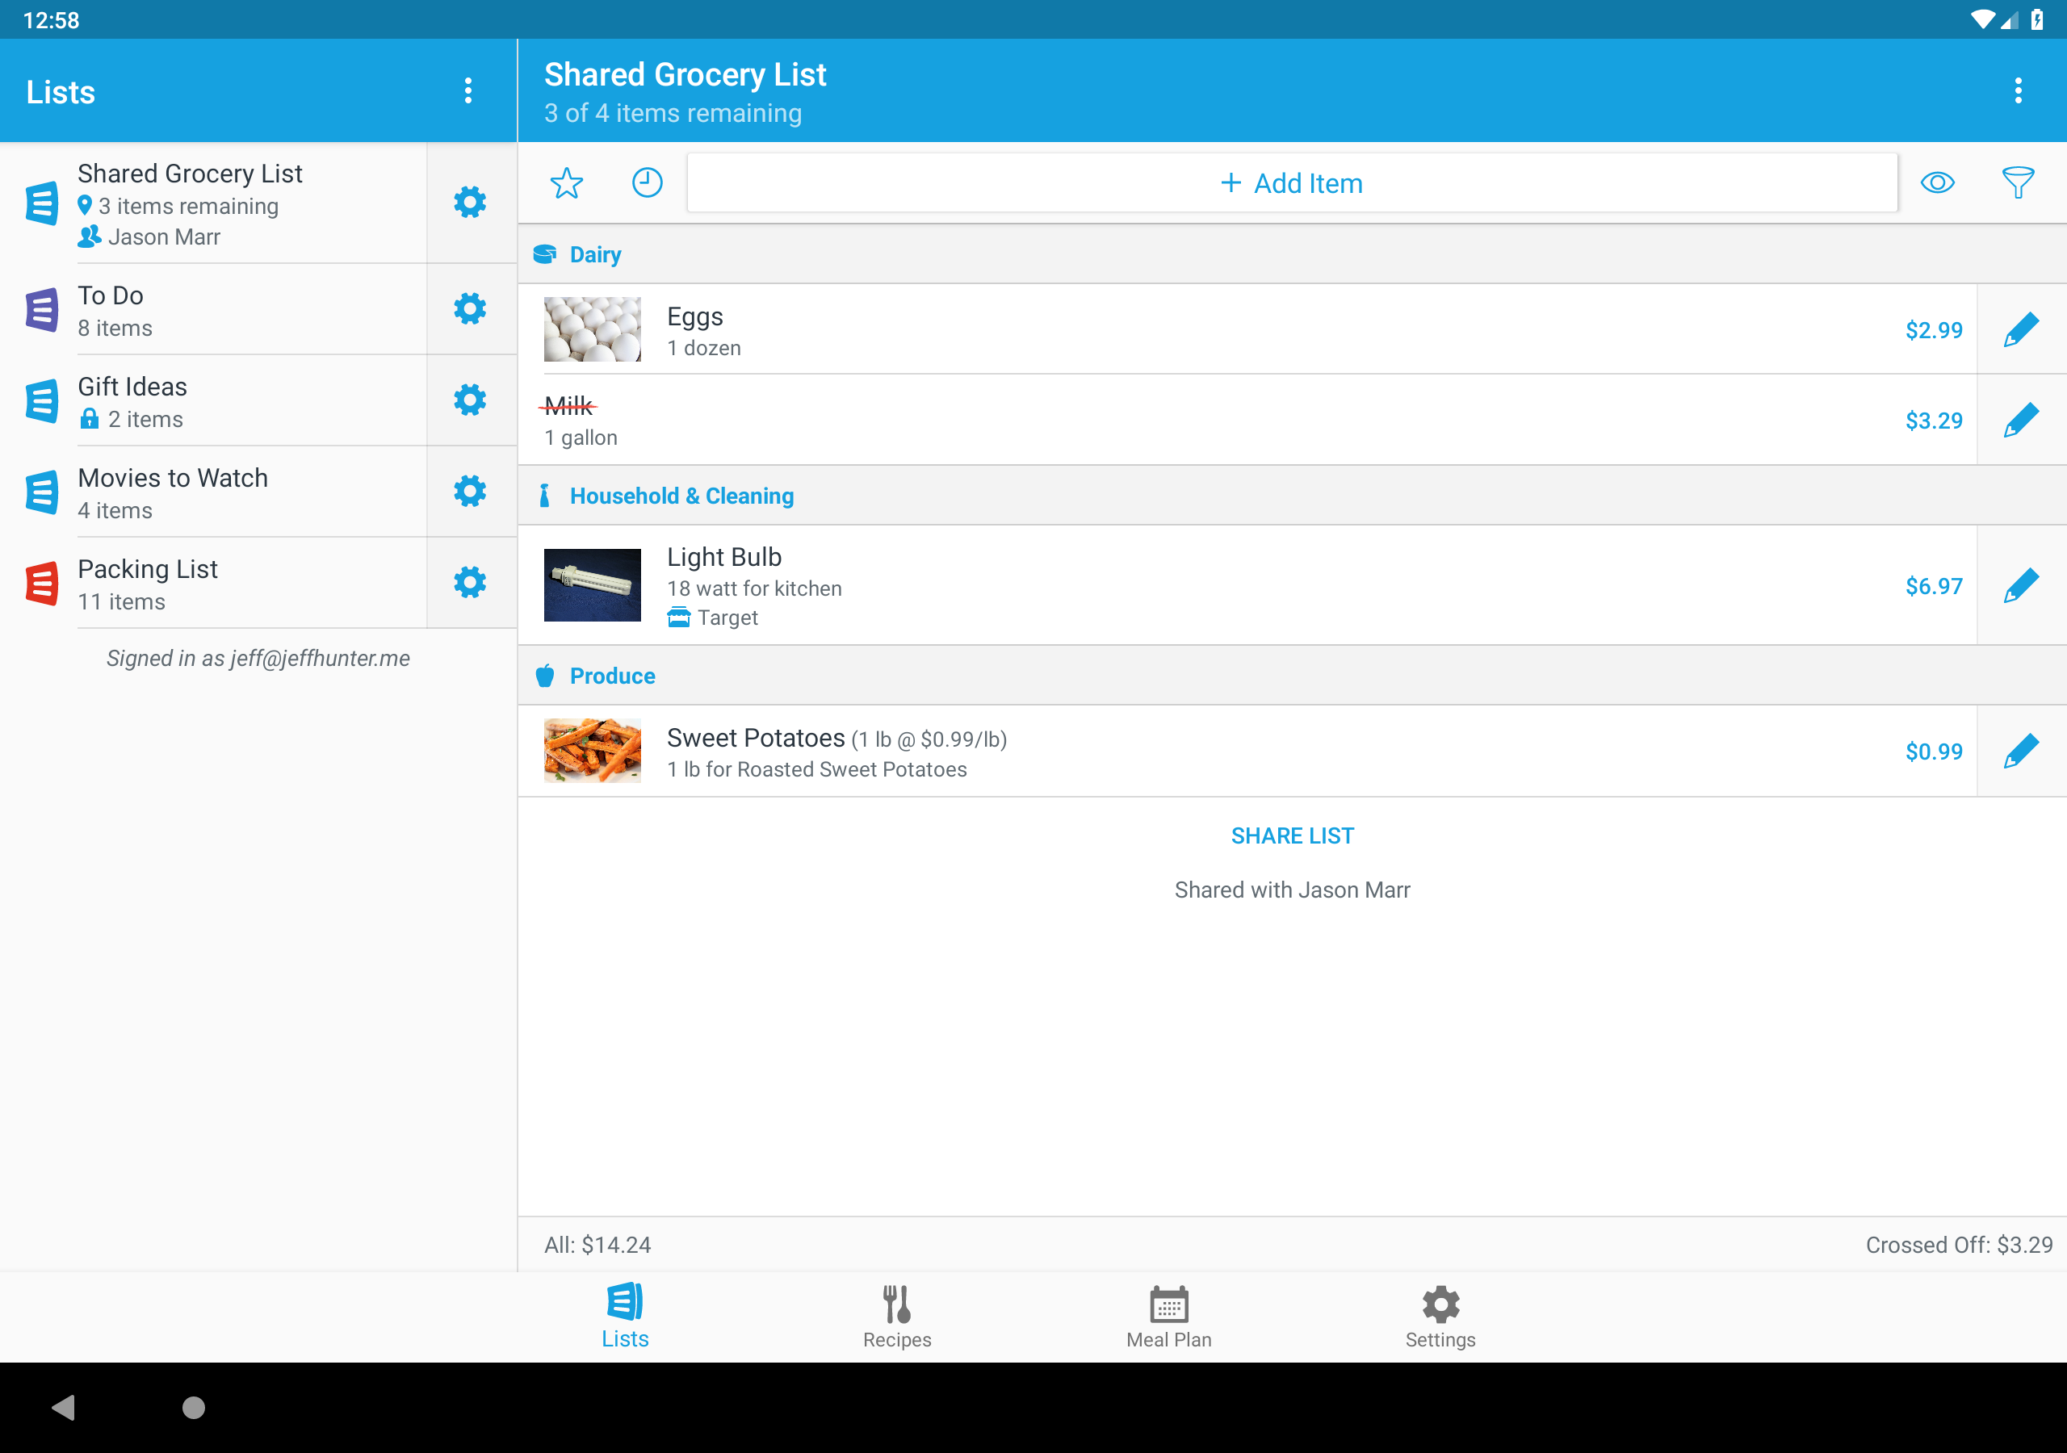2067x1453 pixels.
Task: Click the purple To Do list icon
Action: (42, 310)
